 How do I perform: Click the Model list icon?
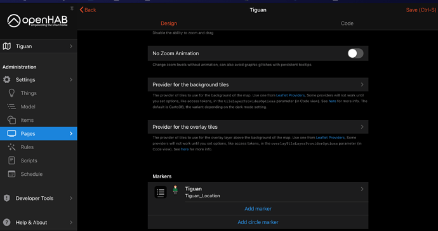click(11, 107)
